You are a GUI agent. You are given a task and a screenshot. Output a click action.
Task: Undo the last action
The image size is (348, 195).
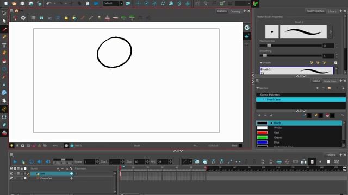pos(49,3)
